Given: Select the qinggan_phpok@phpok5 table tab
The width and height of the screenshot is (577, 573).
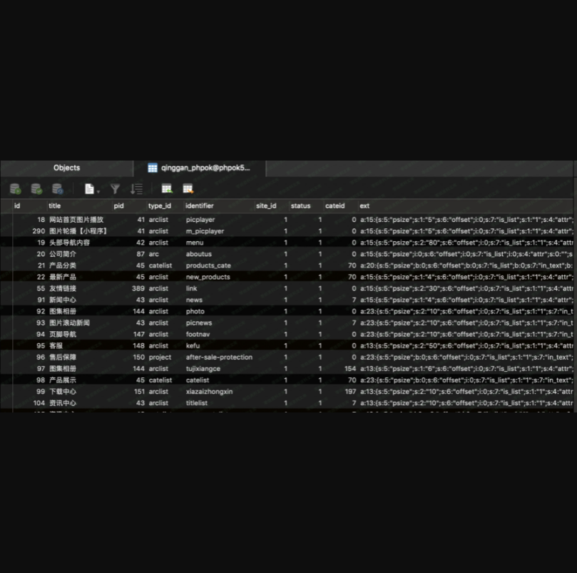Looking at the screenshot, I should (x=205, y=168).
